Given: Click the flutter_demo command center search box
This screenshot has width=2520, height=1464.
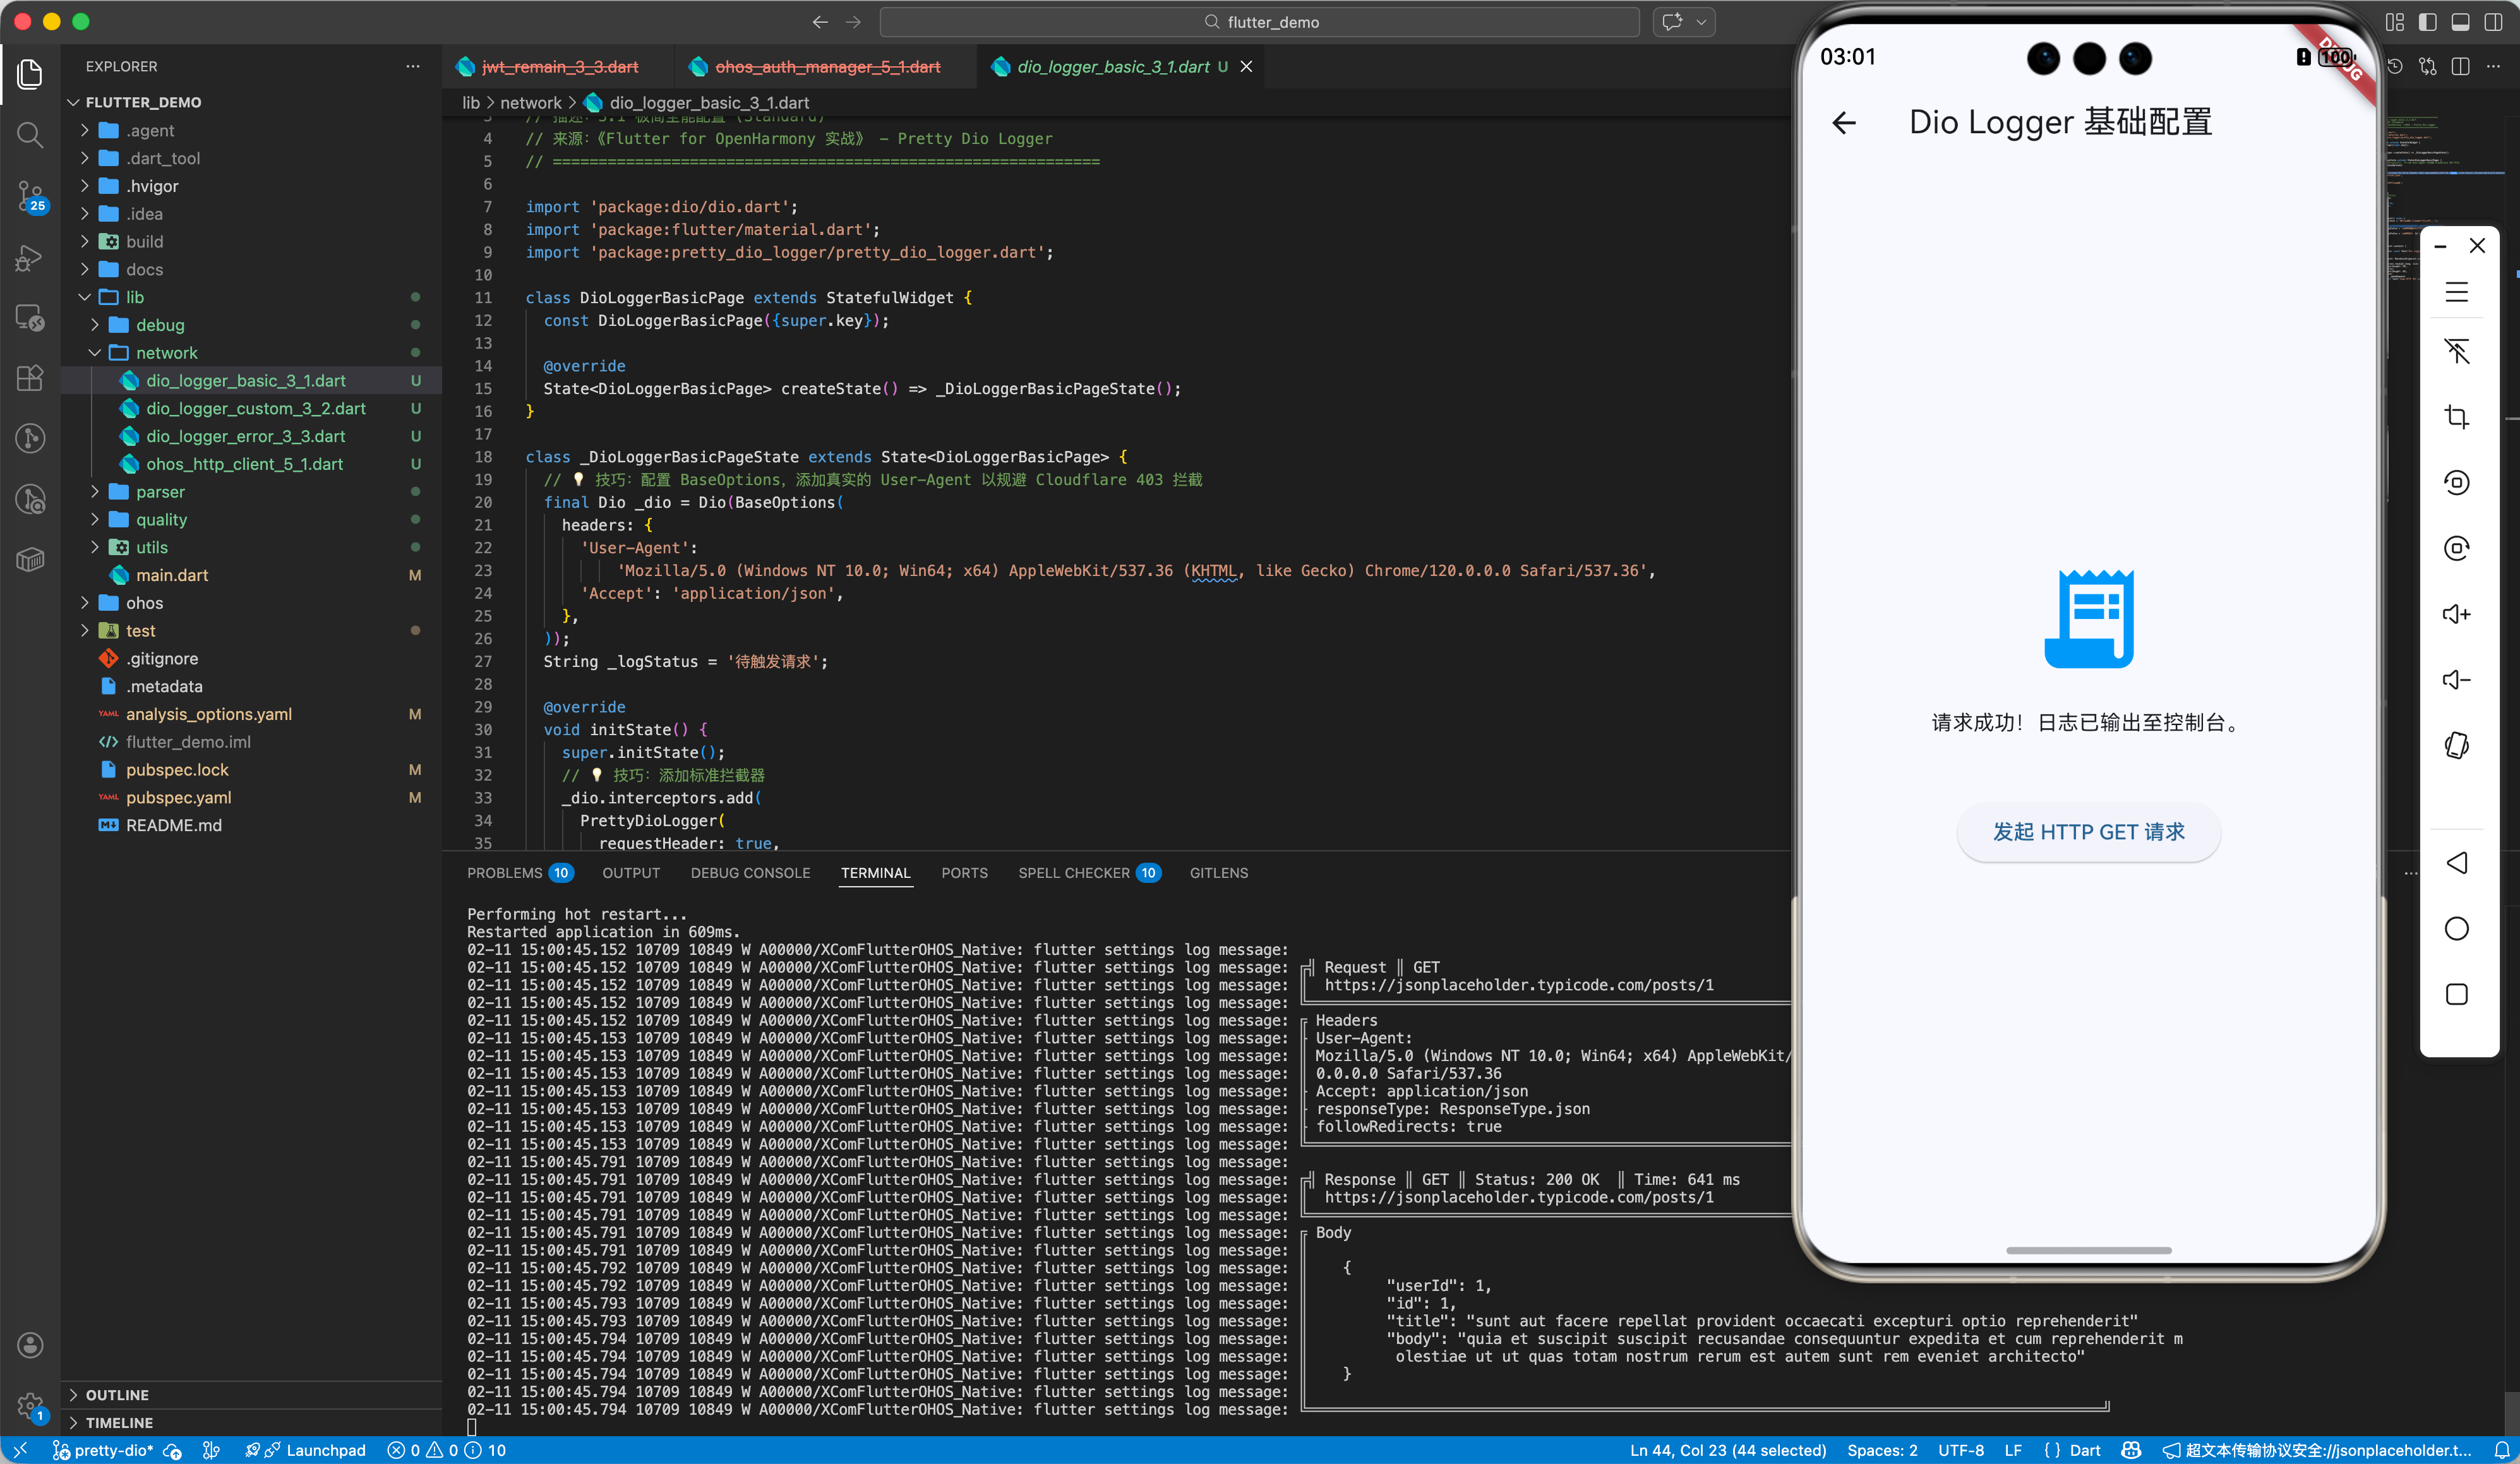Looking at the screenshot, I should 1259,22.
